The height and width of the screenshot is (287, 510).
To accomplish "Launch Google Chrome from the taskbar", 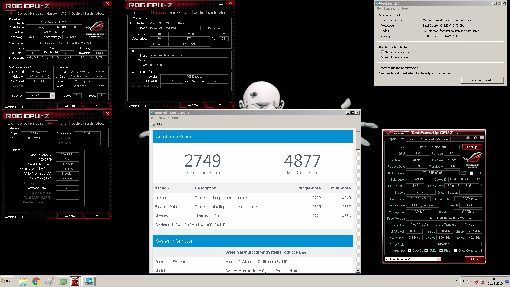I will [x=36, y=281].
